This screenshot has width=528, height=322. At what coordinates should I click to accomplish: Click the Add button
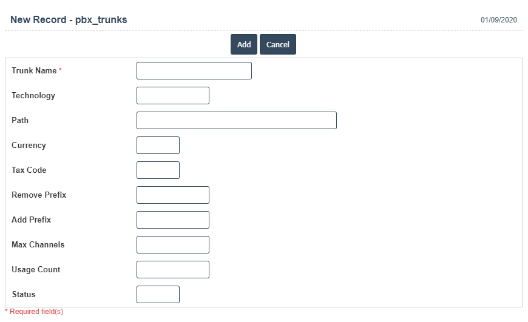coord(244,44)
